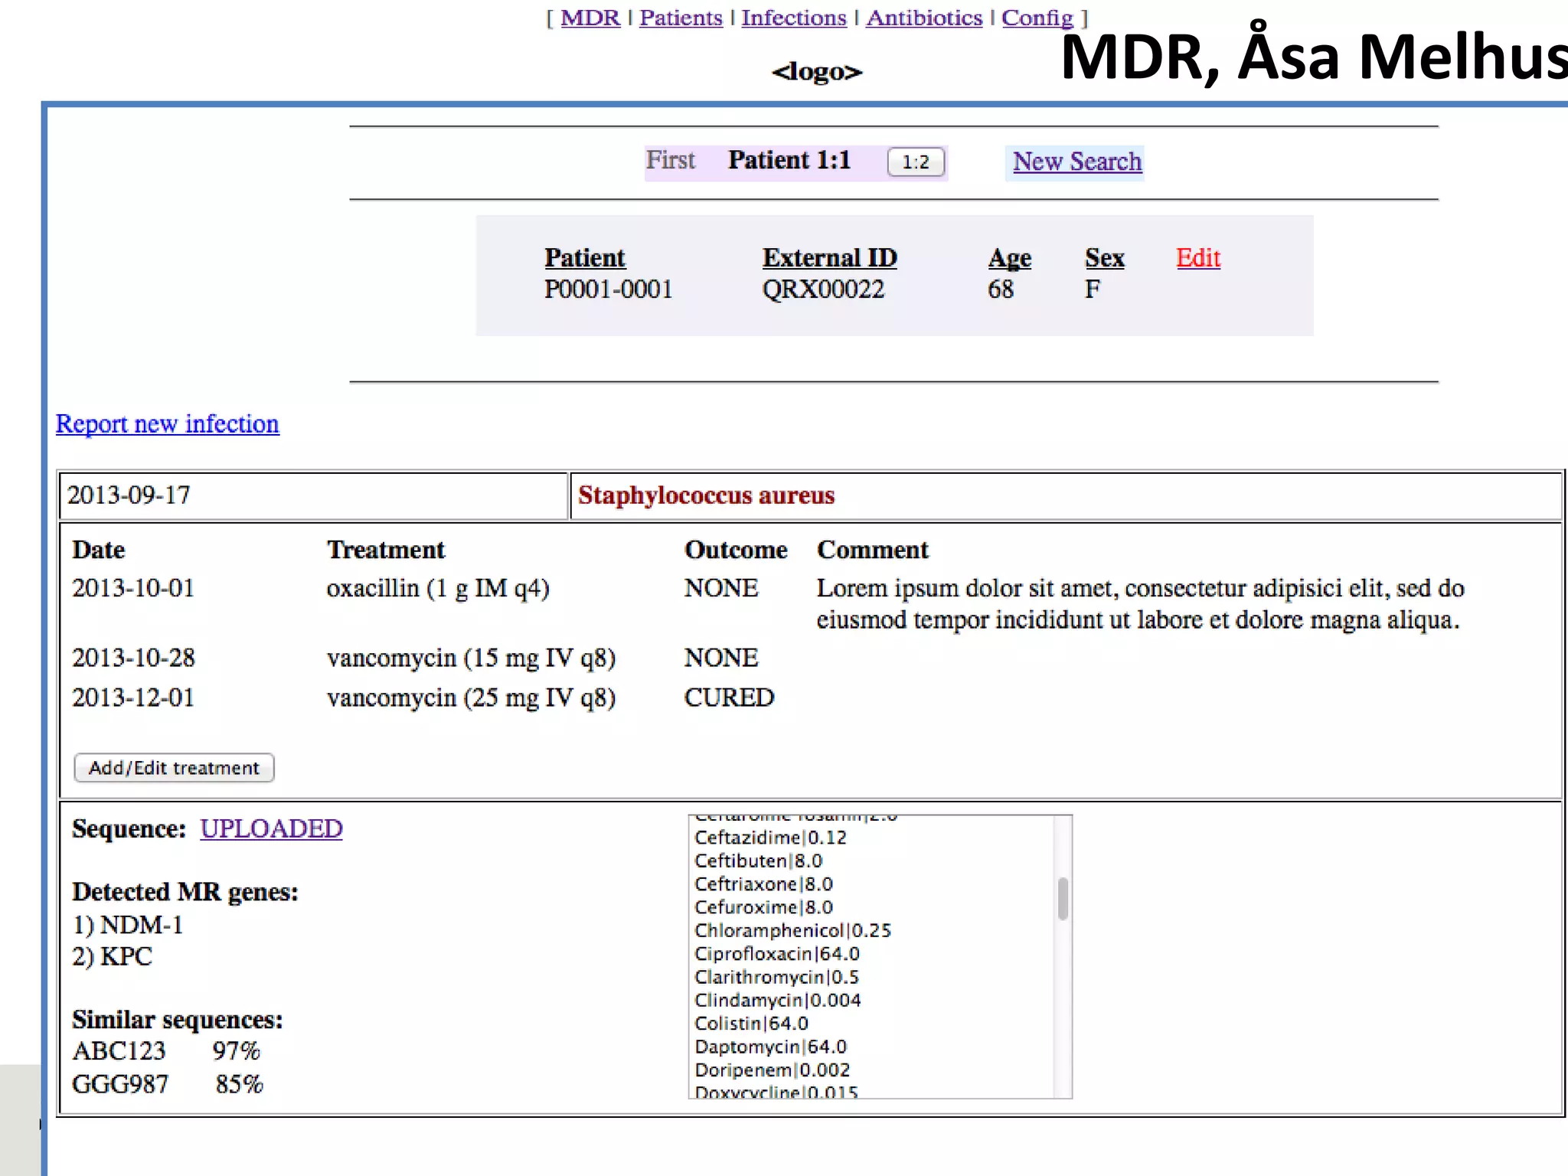
Task: Click the grayed First navigation text
Action: coord(670,160)
